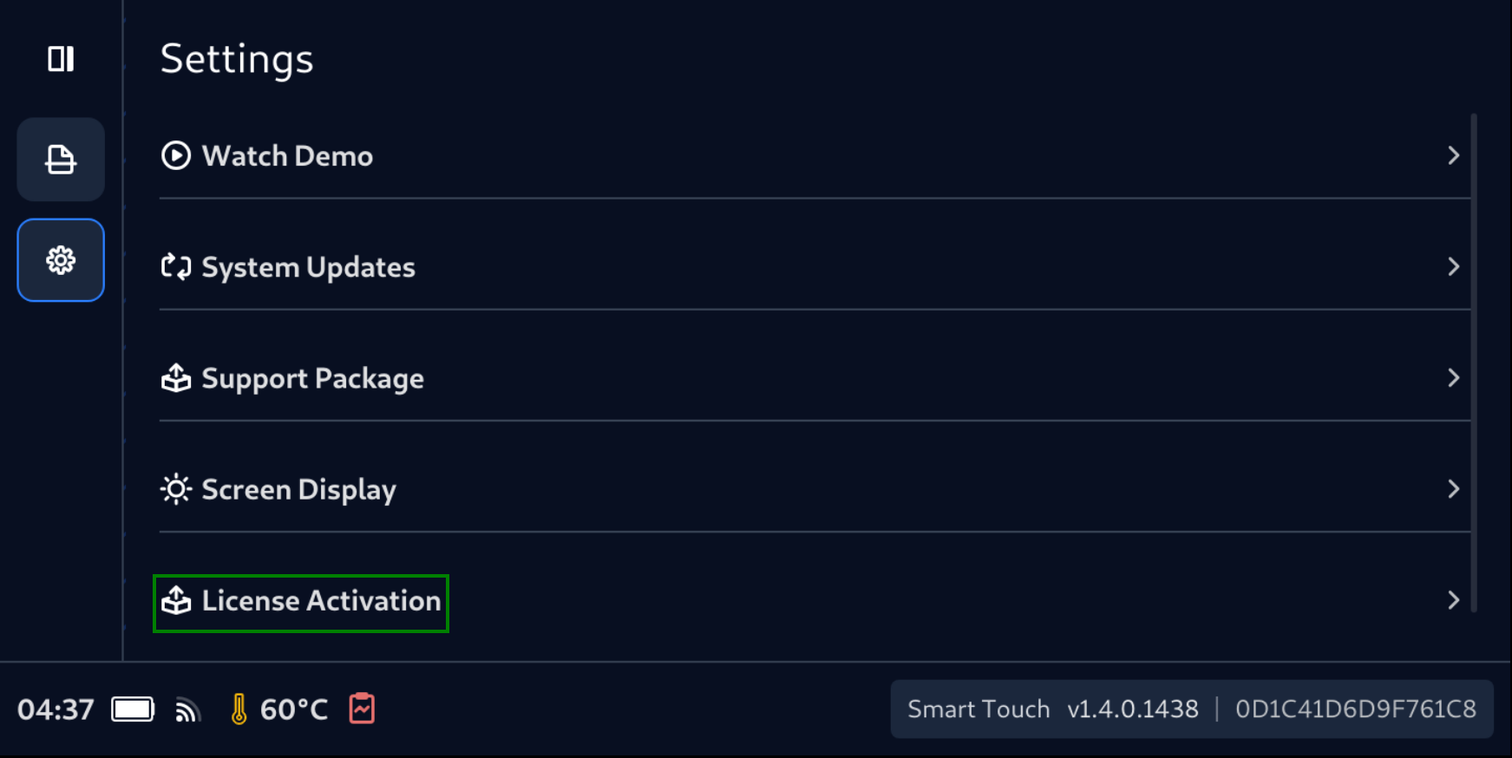Expand System Updates via right chevron
Viewport: 1512px width, 758px height.
point(1453,267)
